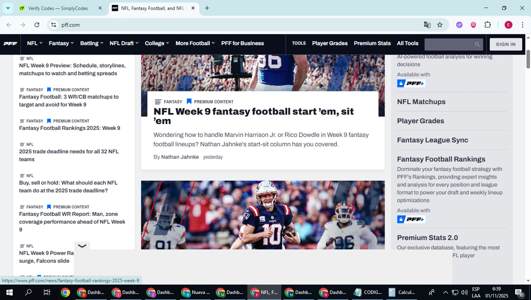Open Player Grades in tools bar
This screenshot has width=531, height=300.
[330, 43]
